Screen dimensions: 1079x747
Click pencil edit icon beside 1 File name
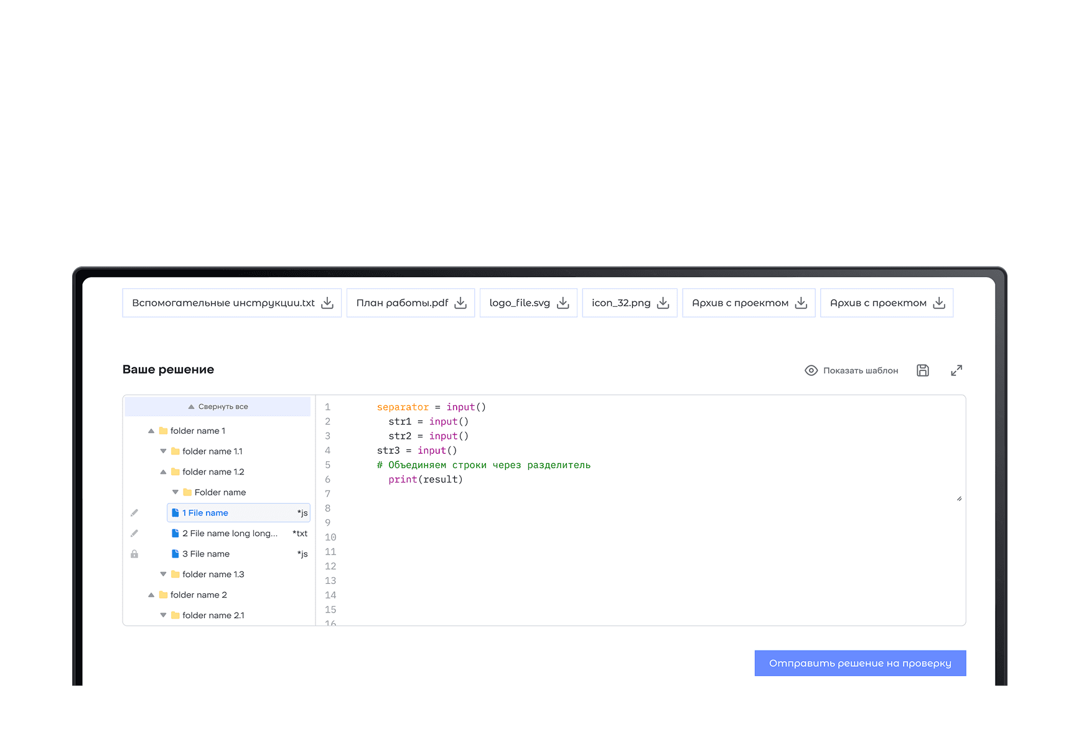coord(134,513)
